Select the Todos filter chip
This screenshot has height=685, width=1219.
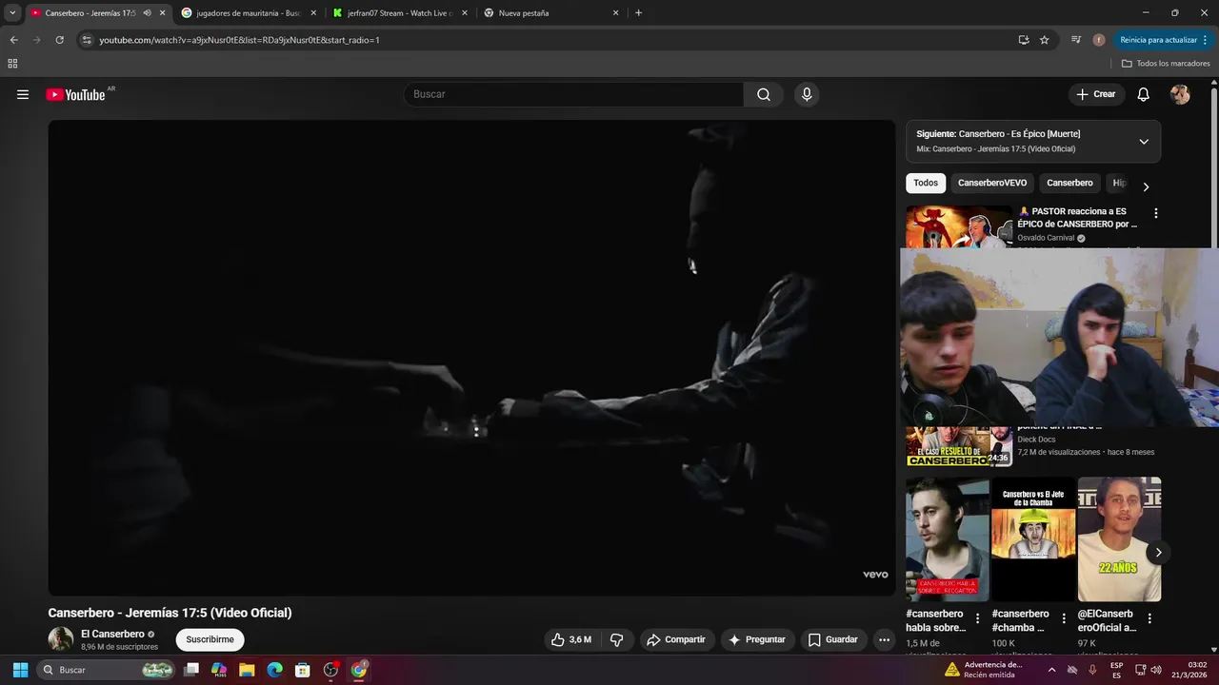(x=926, y=183)
